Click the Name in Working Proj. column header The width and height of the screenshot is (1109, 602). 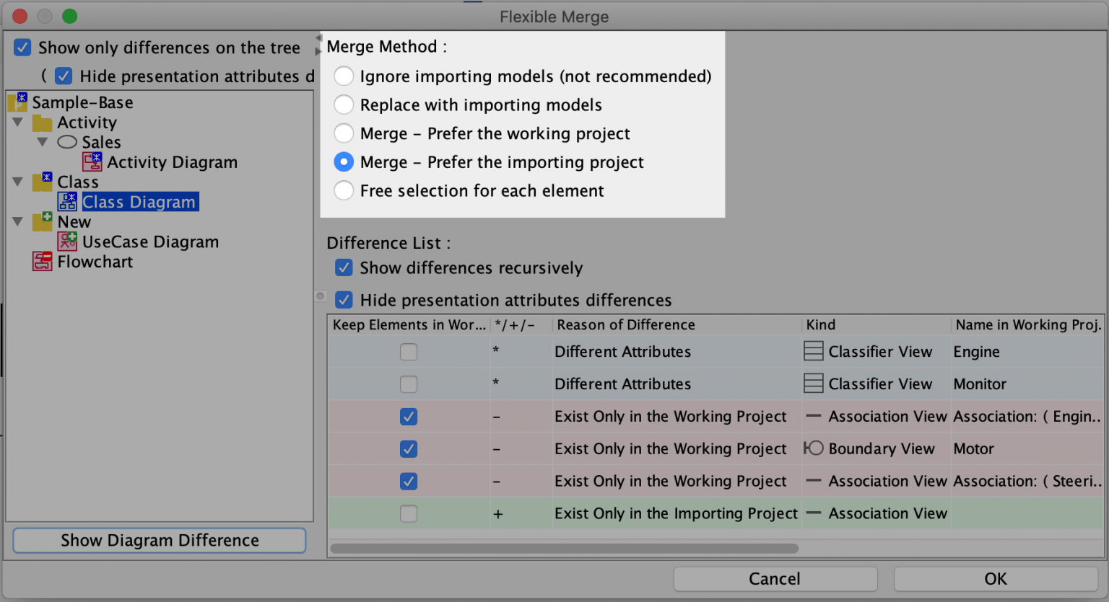point(1027,324)
